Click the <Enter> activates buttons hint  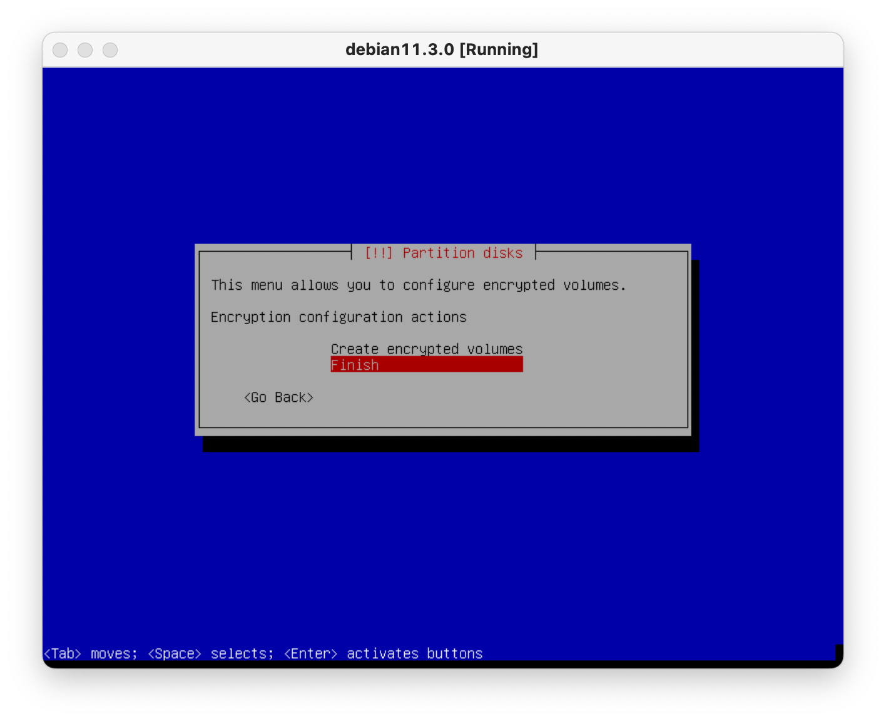tap(383, 653)
